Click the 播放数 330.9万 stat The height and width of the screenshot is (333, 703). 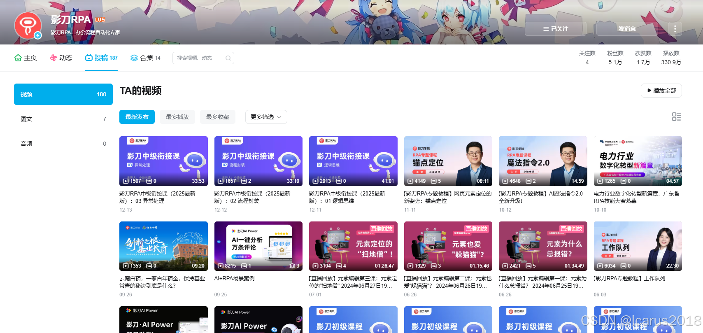(671, 58)
